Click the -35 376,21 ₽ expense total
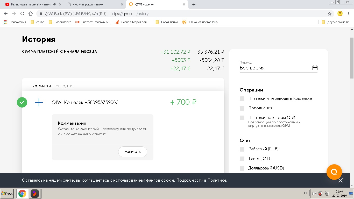 [210, 52]
